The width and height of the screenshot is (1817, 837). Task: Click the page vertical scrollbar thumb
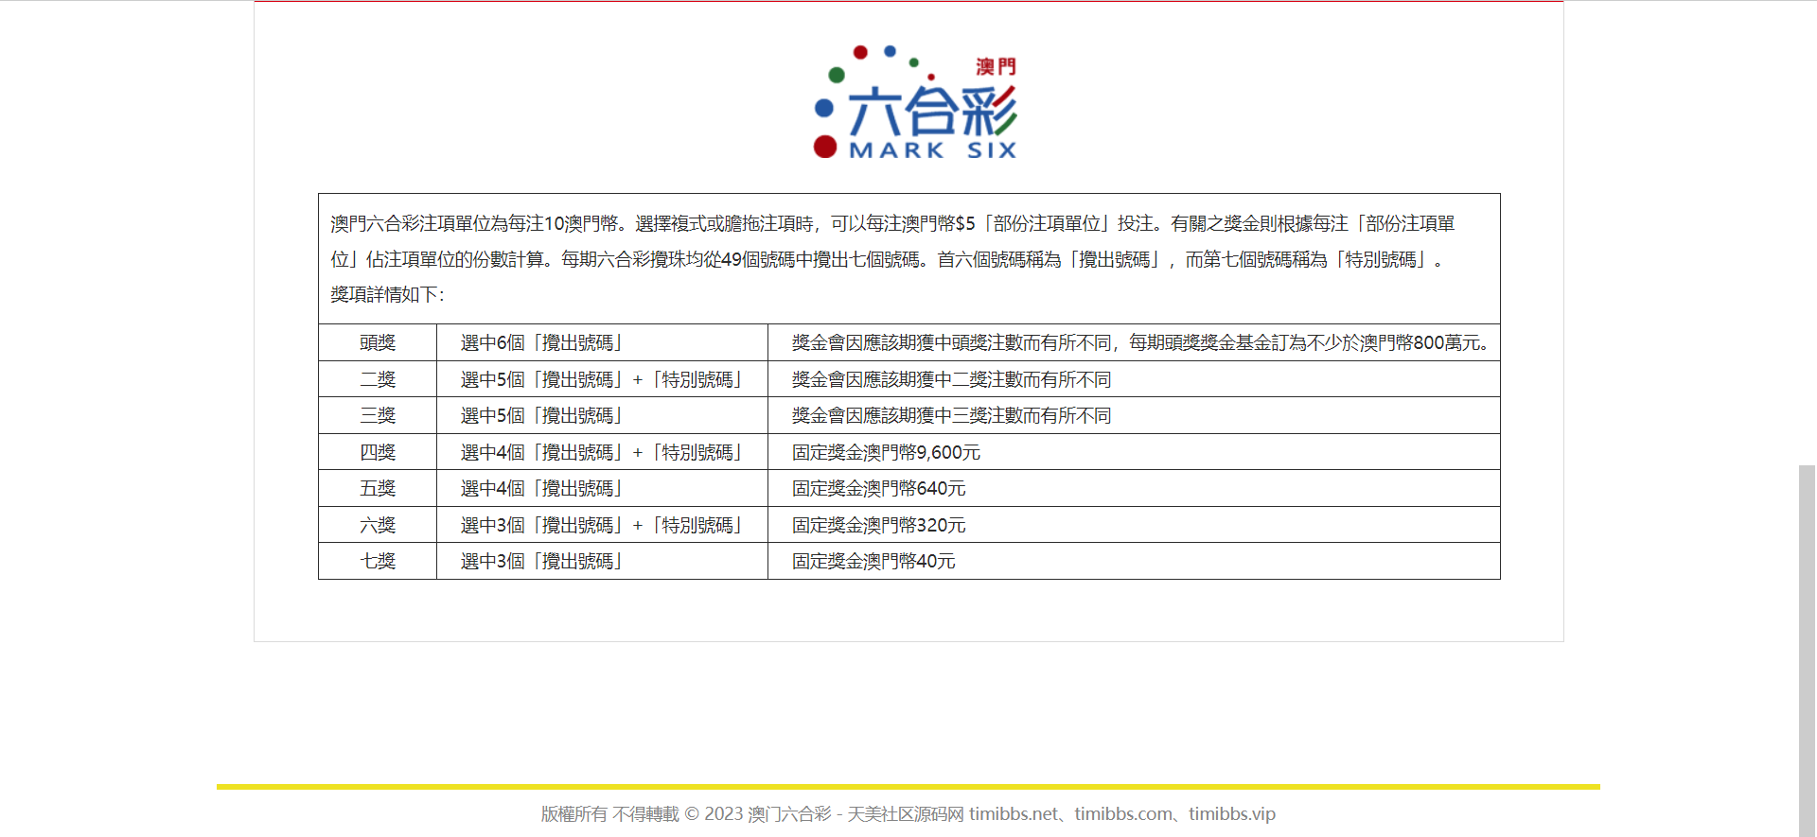1807,651
